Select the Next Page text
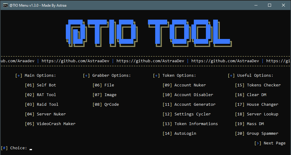Screen dimensions: 291x155 point(274,143)
